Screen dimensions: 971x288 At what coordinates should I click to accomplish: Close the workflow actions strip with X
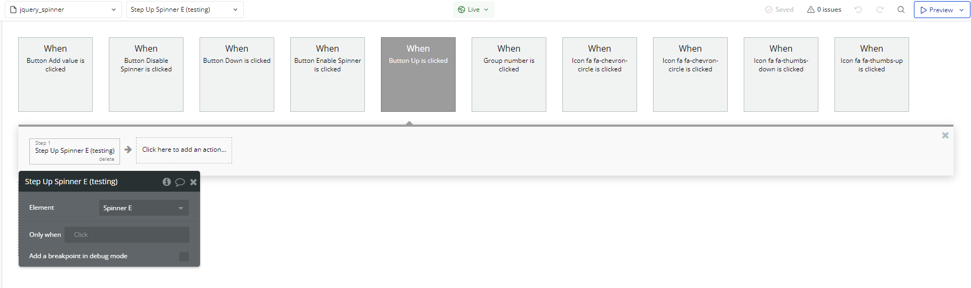(x=945, y=135)
